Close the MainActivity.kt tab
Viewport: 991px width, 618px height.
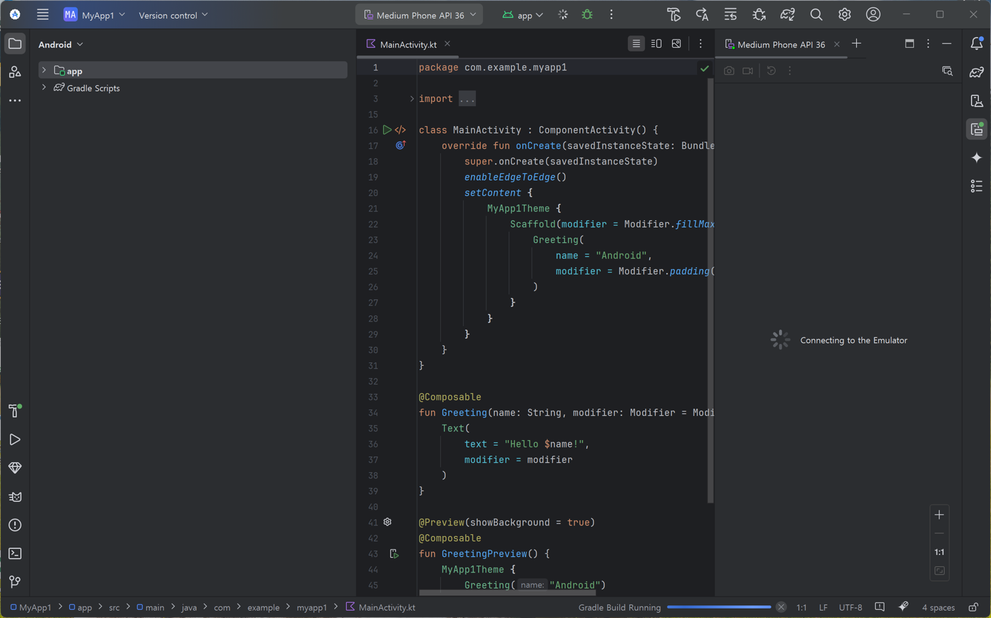[x=448, y=44]
